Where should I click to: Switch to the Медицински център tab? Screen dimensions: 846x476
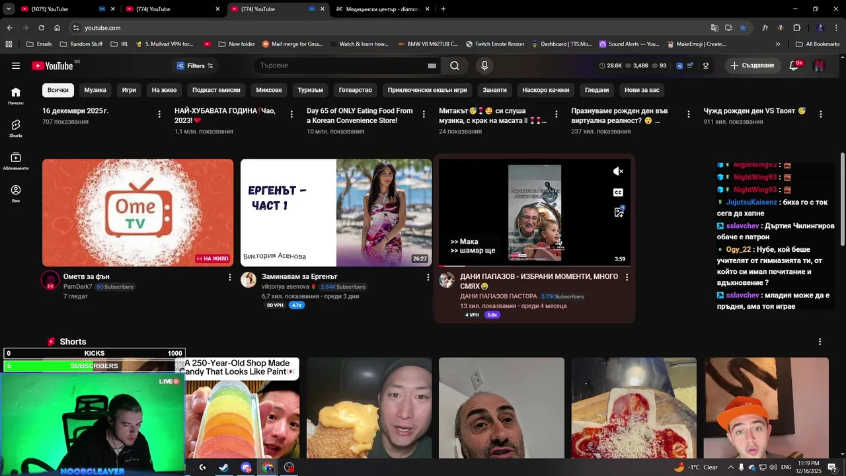(x=383, y=9)
